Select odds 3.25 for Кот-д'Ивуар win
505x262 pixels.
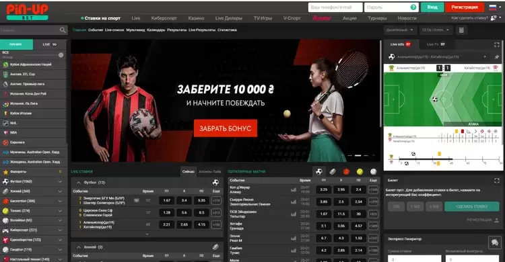(x=324, y=189)
